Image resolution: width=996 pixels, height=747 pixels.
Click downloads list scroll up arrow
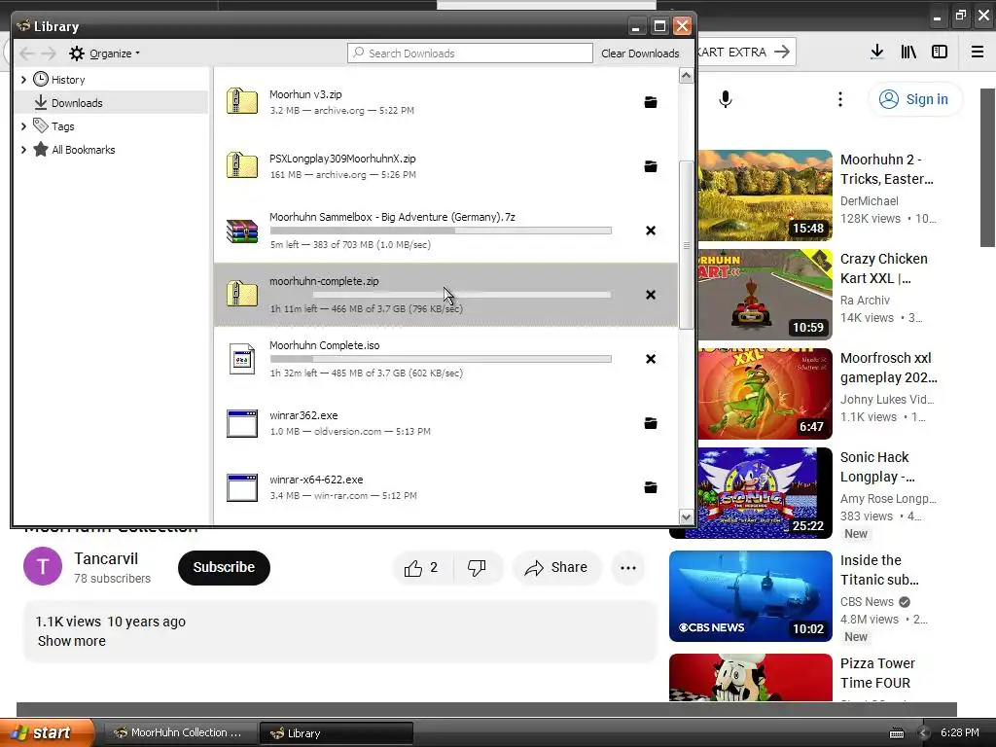[686, 76]
